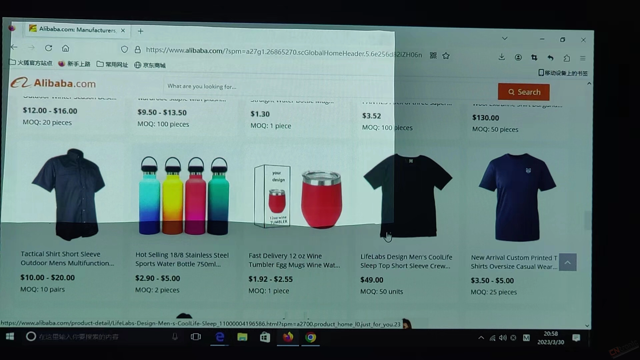Open Tactical Shirt Short Sleeve title link
The width and height of the screenshot is (640, 360).
click(x=67, y=258)
